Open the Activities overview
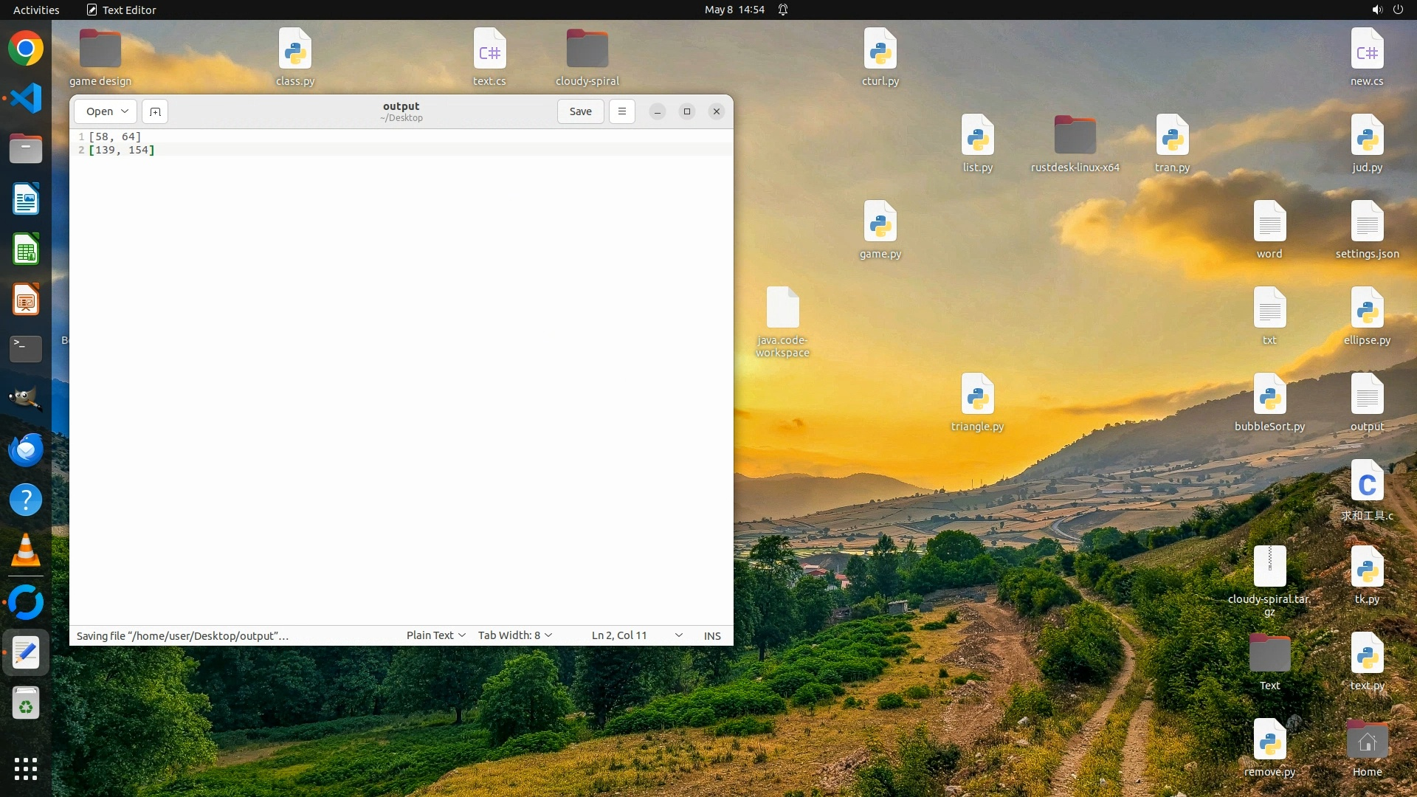The width and height of the screenshot is (1417, 797). coord(36,10)
